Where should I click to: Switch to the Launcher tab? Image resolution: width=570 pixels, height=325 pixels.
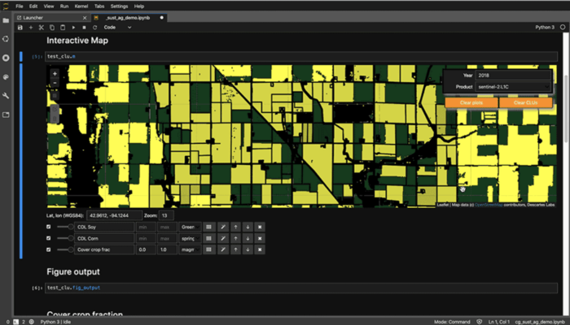click(x=52, y=18)
